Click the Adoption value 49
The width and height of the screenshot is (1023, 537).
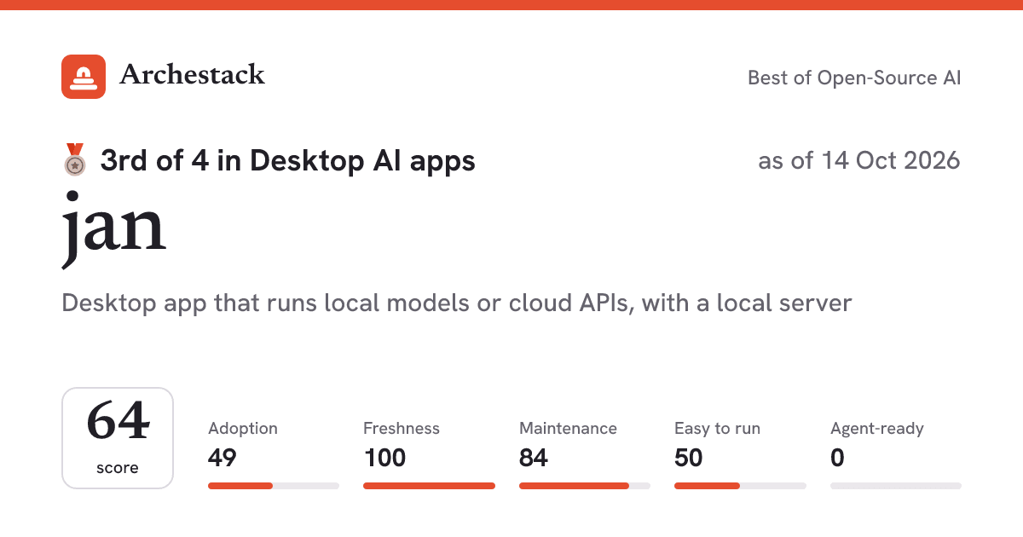tap(223, 459)
